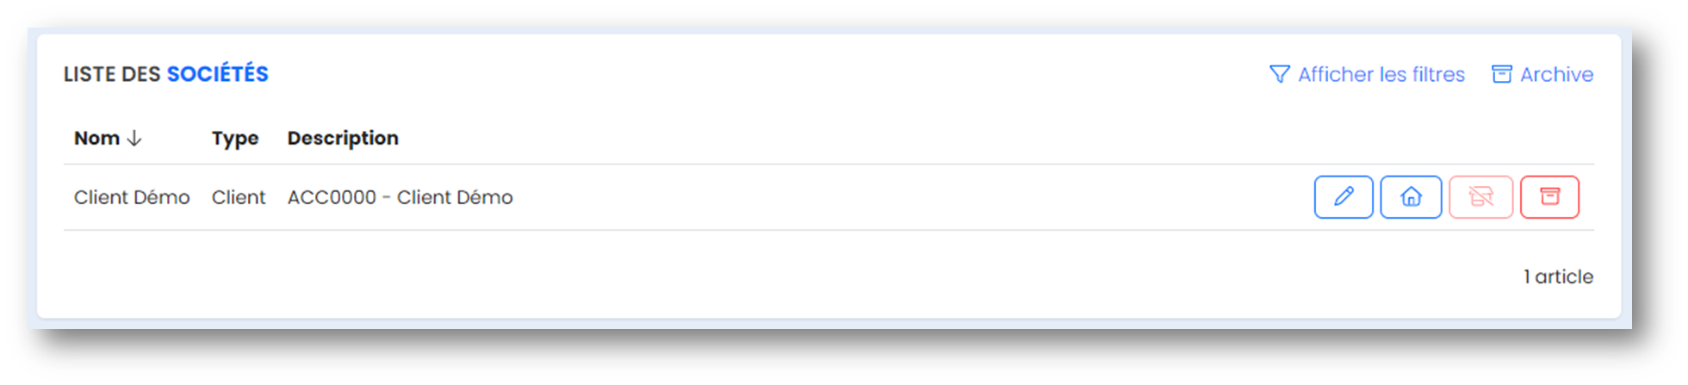Archive Client Démo with the red box icon

pos(1549,197)
